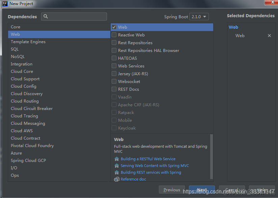This screenshot has width=278, height=198.
Task: Select Pivotal Cloud Foundry category
Action: coord(59,145)
